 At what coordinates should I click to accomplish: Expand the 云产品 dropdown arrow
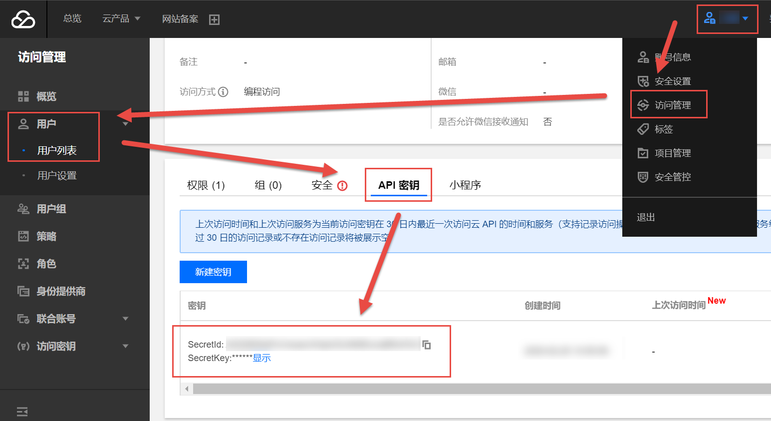(x=138, y=19)
